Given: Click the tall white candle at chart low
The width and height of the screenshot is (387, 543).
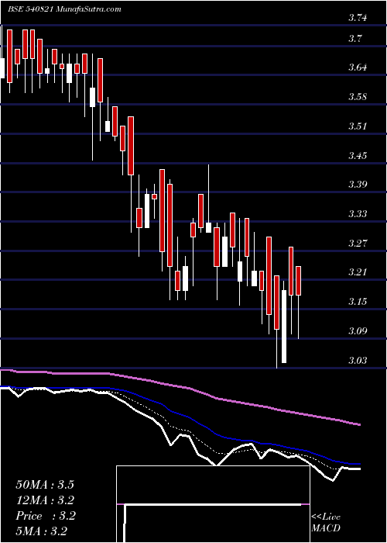Looking at the screenshot, I should pos(284,327).
